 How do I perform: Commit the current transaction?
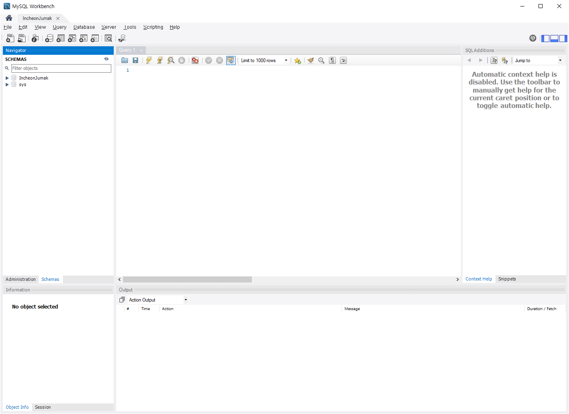pos(209,60)
